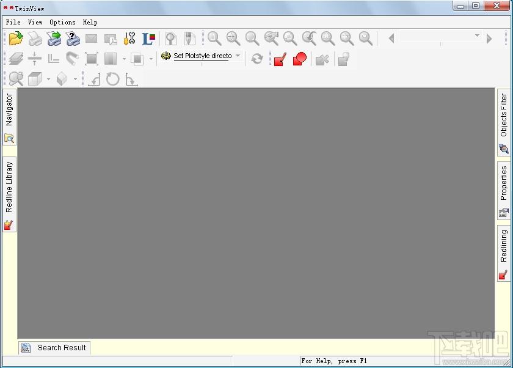Click the printer icon with question mark
Viewport: 513px width, 368px height.
tap(73, 39)
